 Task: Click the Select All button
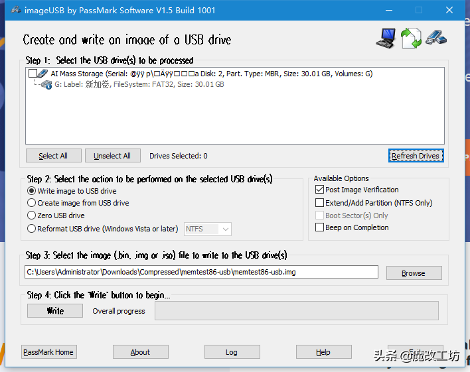(x=53, y=156)
